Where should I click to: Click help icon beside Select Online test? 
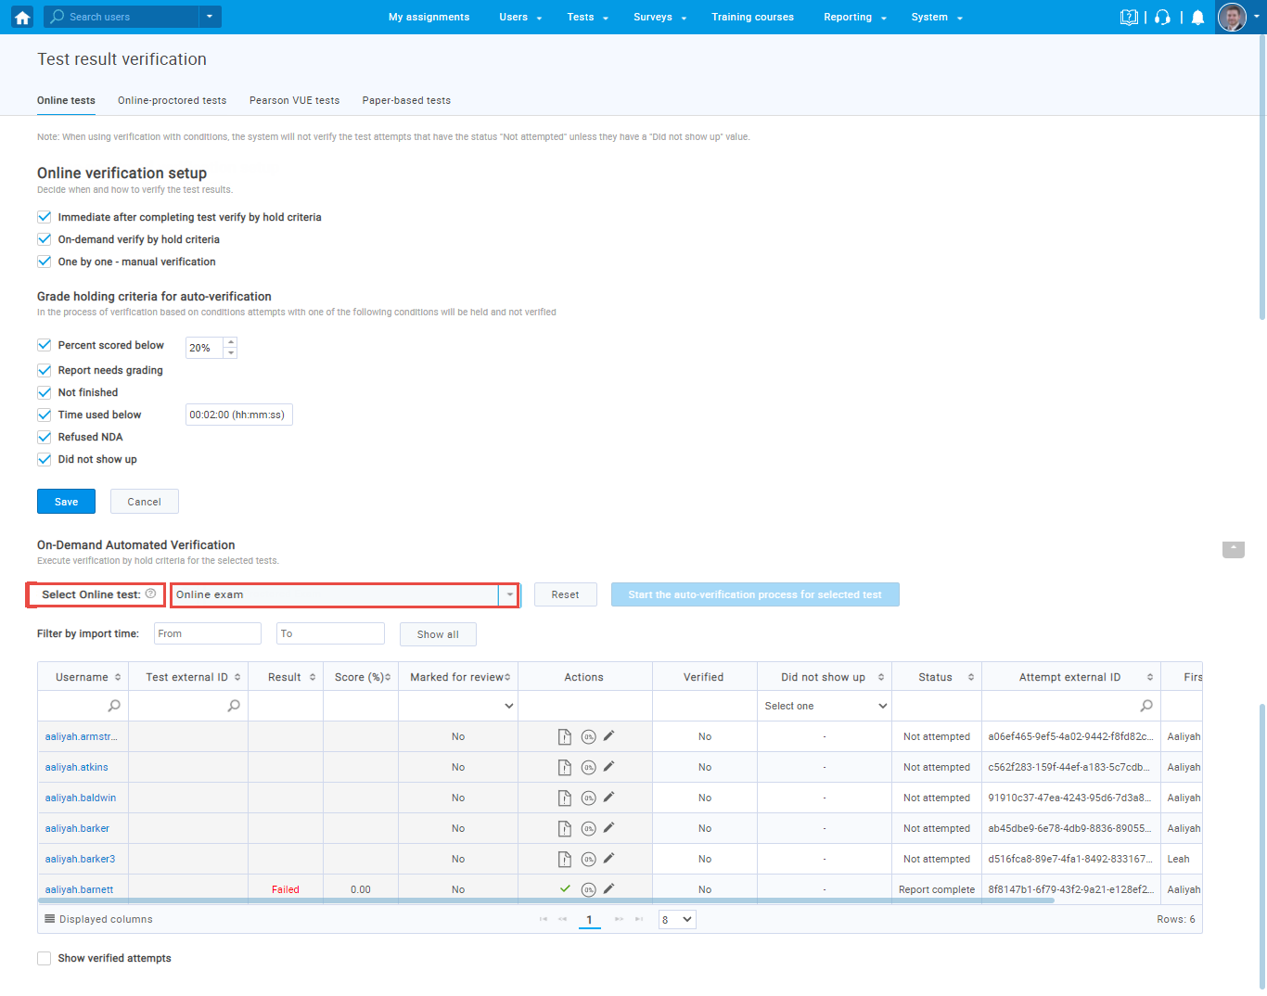(x=150, y=594)
